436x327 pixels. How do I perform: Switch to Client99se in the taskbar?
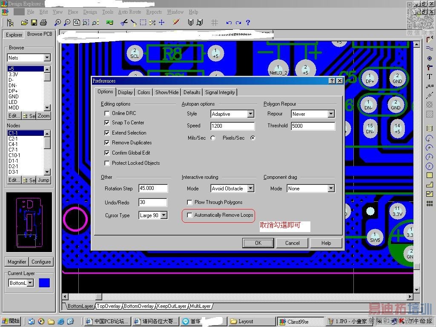(x=301, y=321)
